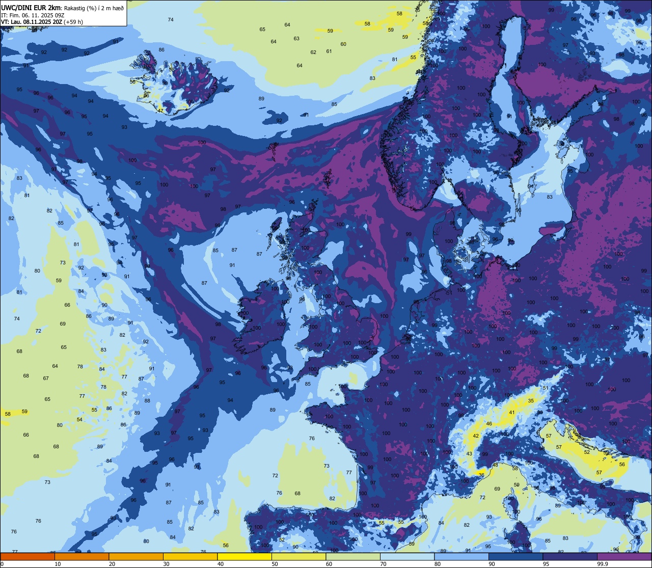The height and width of the screenshot is (568, 652).
Task: Click the 10–20% orange legend swatch
Action: pyautogui.click(x=81, y=556)
